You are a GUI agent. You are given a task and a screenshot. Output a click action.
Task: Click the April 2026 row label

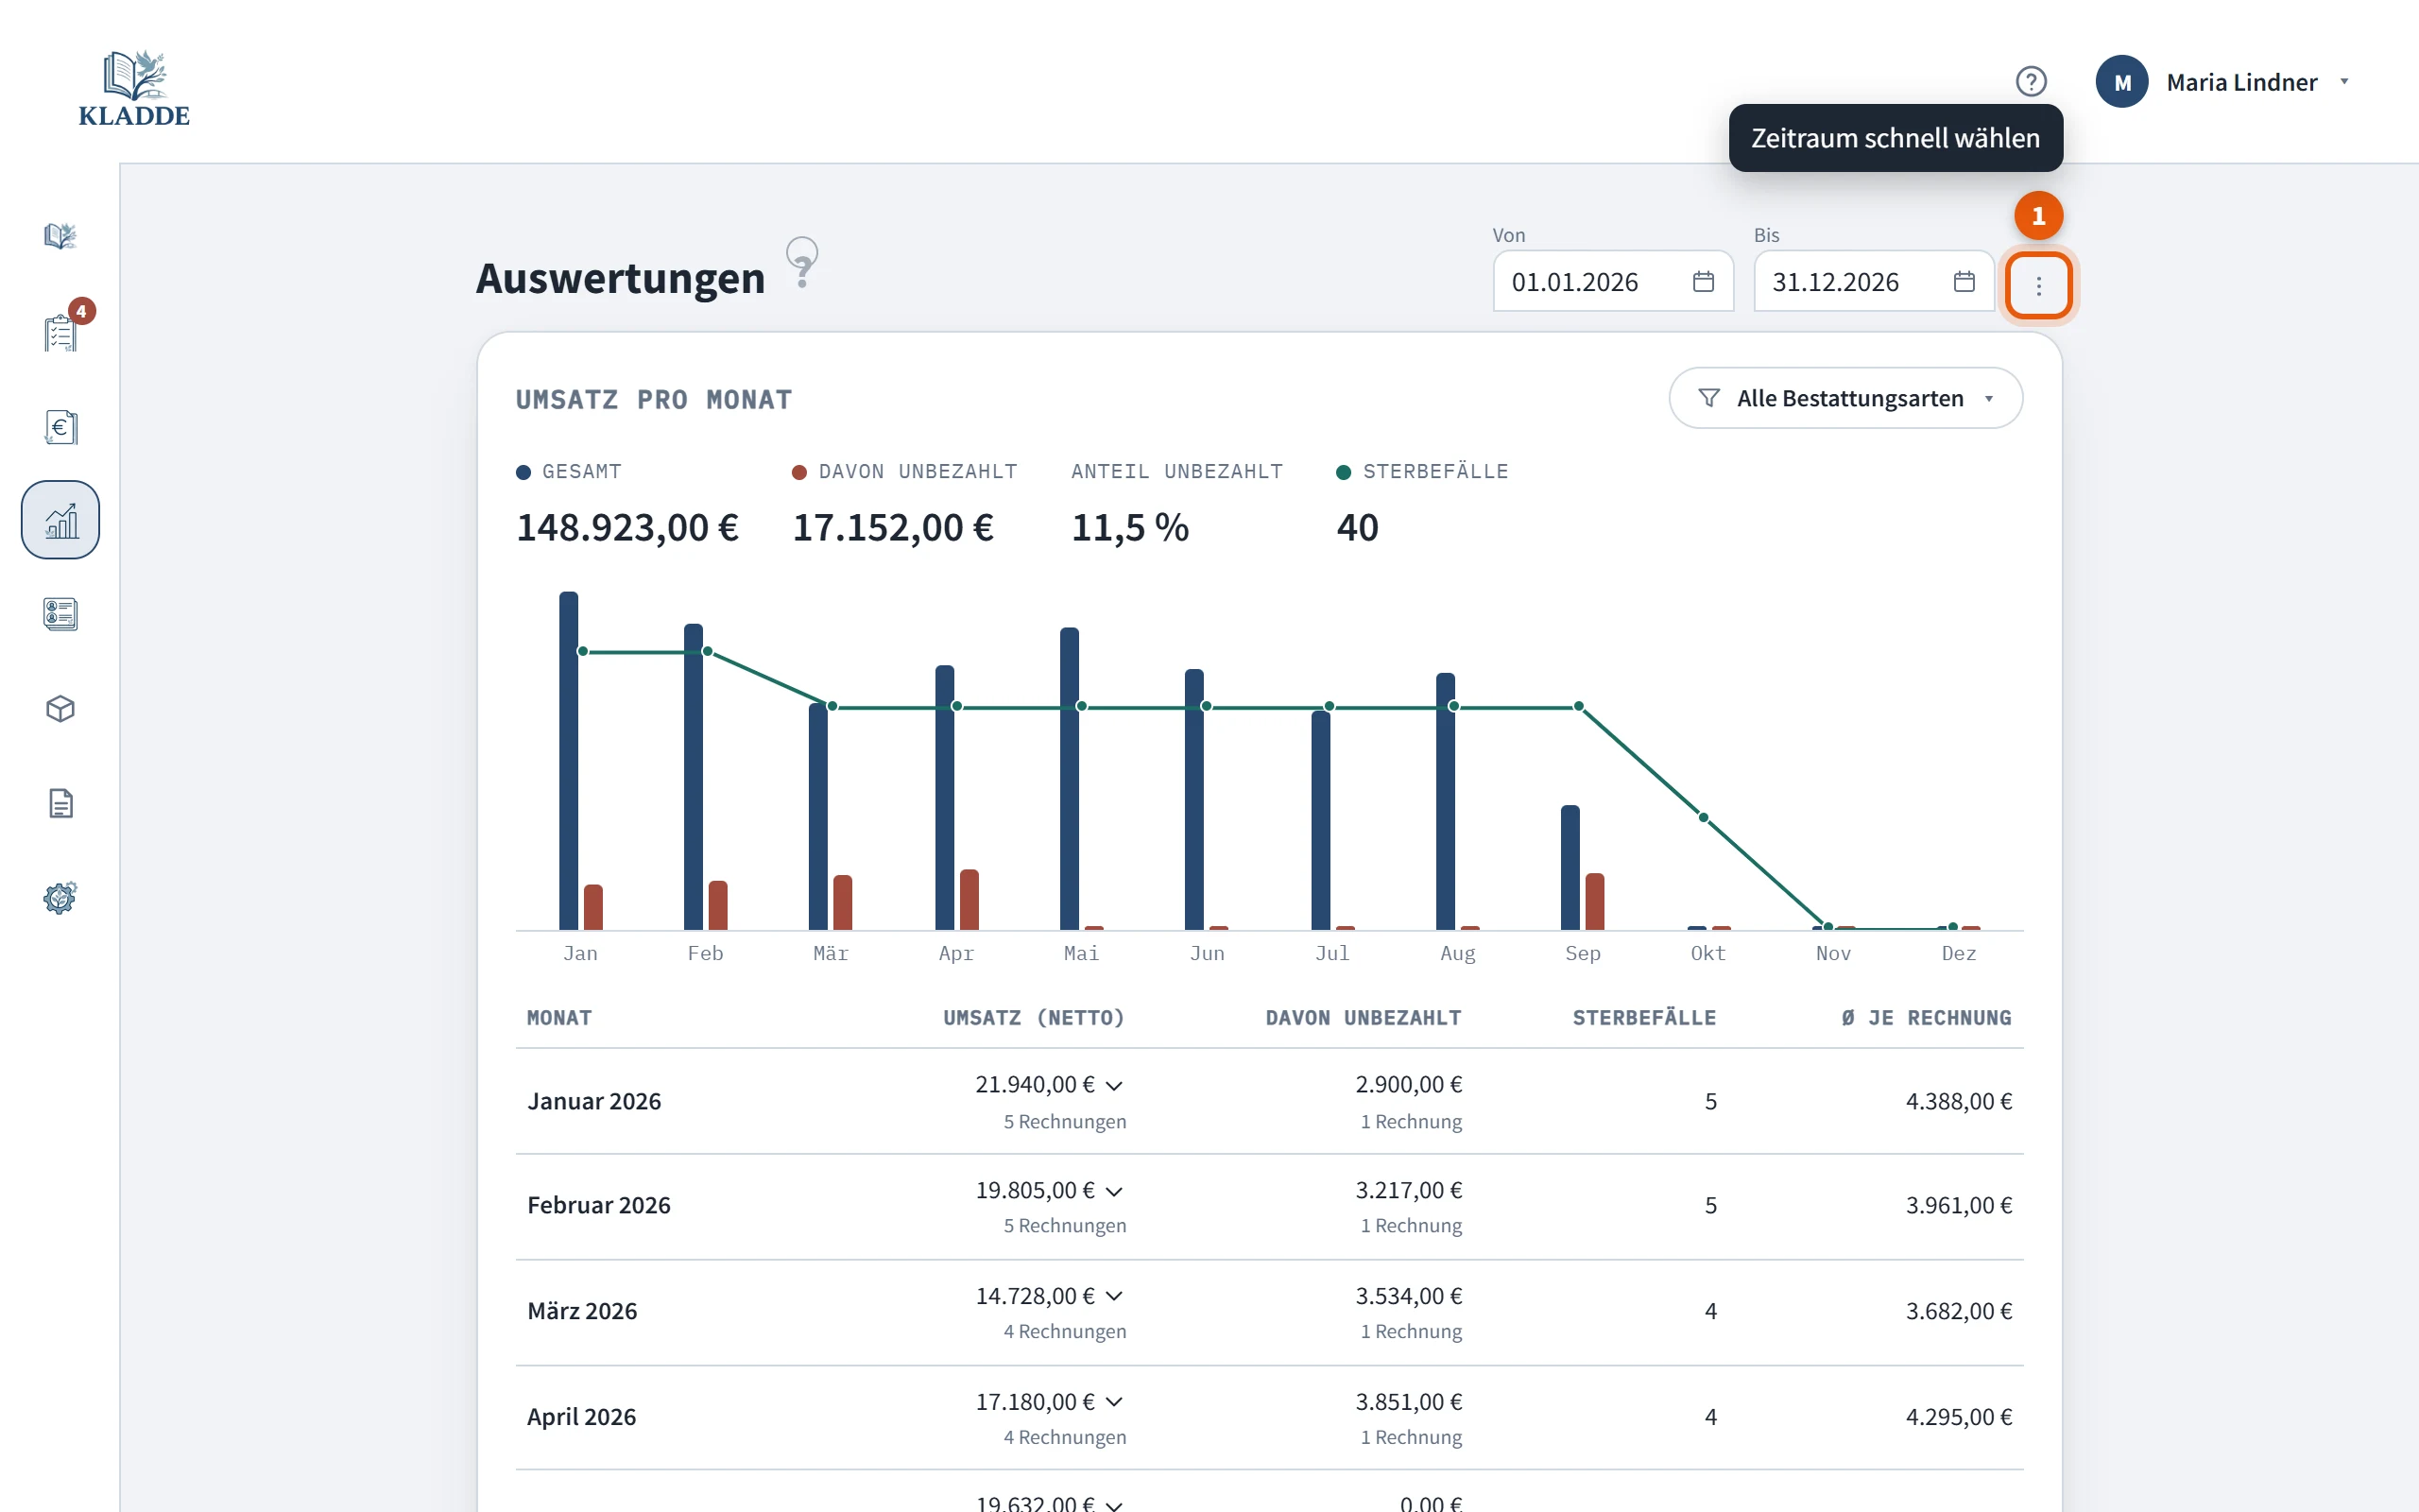581,1417
